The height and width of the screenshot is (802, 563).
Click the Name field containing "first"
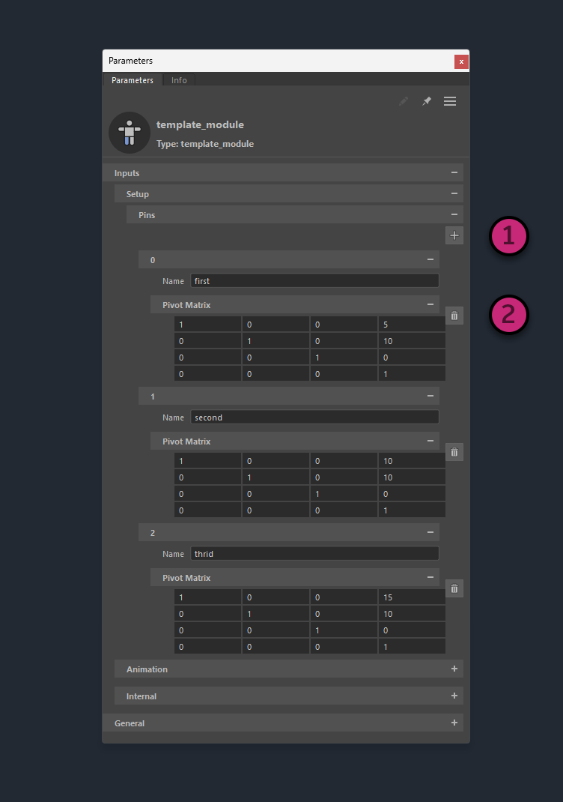click(314, 281)
